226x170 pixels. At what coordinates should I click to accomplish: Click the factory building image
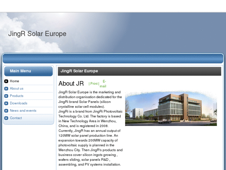pyautogui.click(x=171, y=108)
